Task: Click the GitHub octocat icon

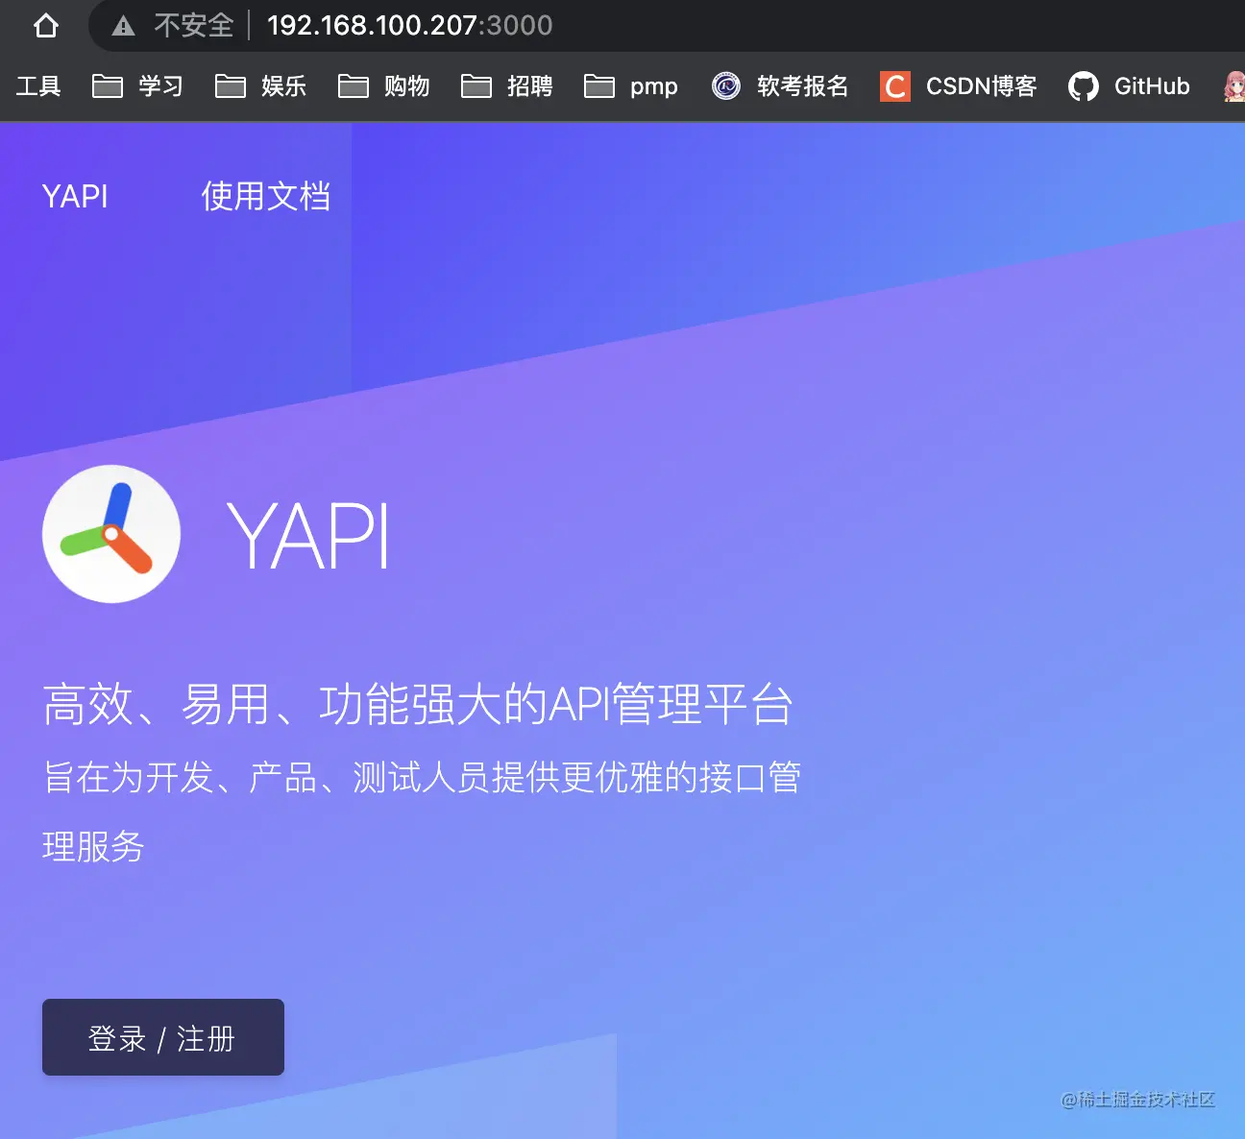Action: click(1083, 86)
